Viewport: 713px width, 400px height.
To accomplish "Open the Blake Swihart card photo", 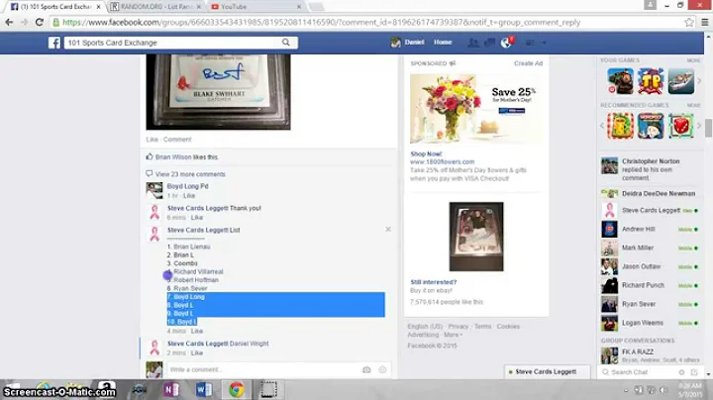I will click(x=218, y=92).
